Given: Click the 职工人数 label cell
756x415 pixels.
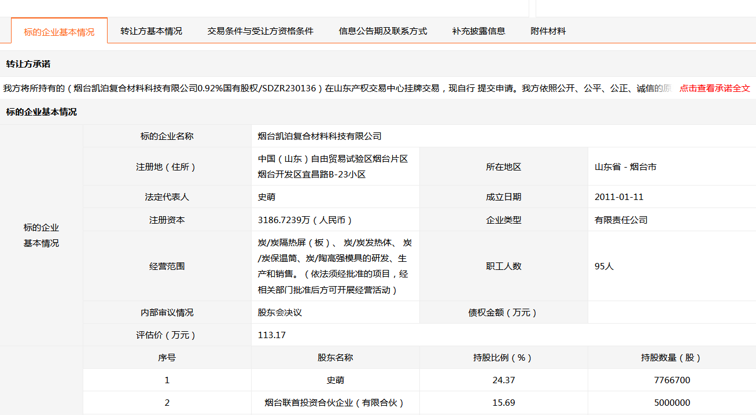Looking at the screenshot, I should click(x=504, y=266).
